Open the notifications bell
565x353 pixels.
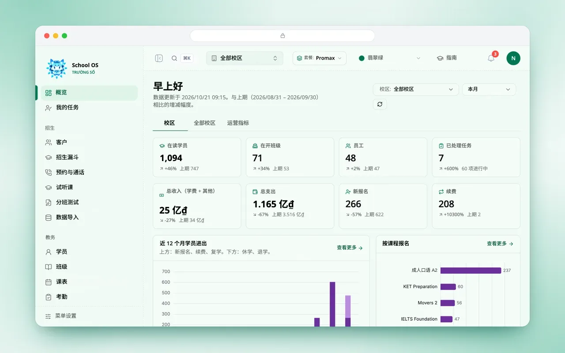click(x=491, y=58)
